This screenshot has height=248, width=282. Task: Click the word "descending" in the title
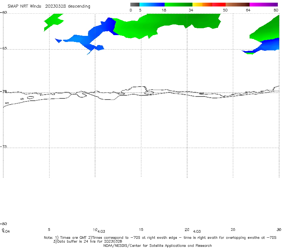pyautogui.click(x=79, y=6)
